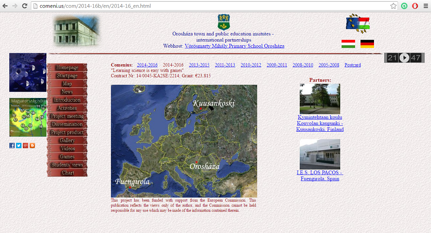Image resolution: width=431 pixels, height=233 pixels.
Task: Open Dissemination in the side menu
Action: click(68, 124)
